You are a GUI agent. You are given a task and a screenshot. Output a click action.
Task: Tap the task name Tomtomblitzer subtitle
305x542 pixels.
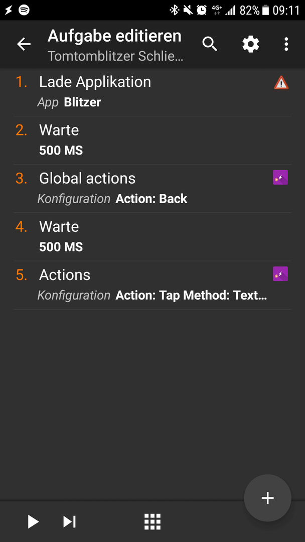tap(115, 56)
